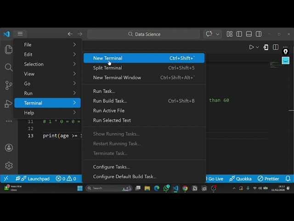Open the Help menu
Image resolution: width=294 pixels, height=221 pixels.
click(x=47, y=112)
